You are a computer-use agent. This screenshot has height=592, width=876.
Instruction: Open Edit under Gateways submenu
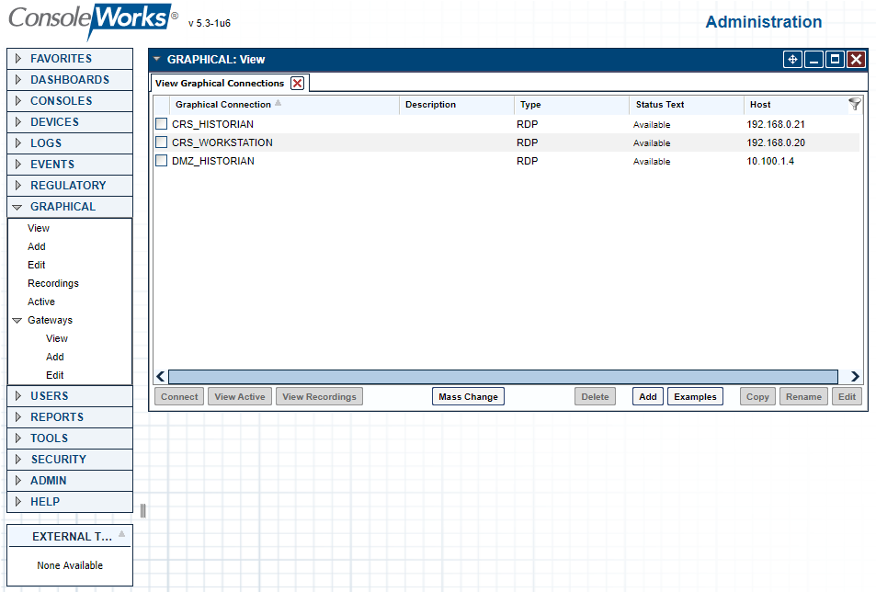[55, 375]
